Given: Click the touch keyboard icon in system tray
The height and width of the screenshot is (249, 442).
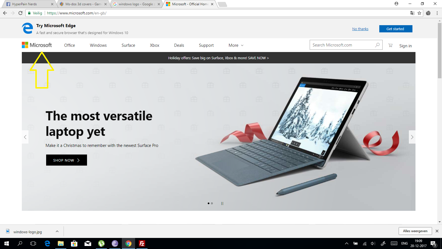Looking at the screenshot, I should [x=394, y=243].
